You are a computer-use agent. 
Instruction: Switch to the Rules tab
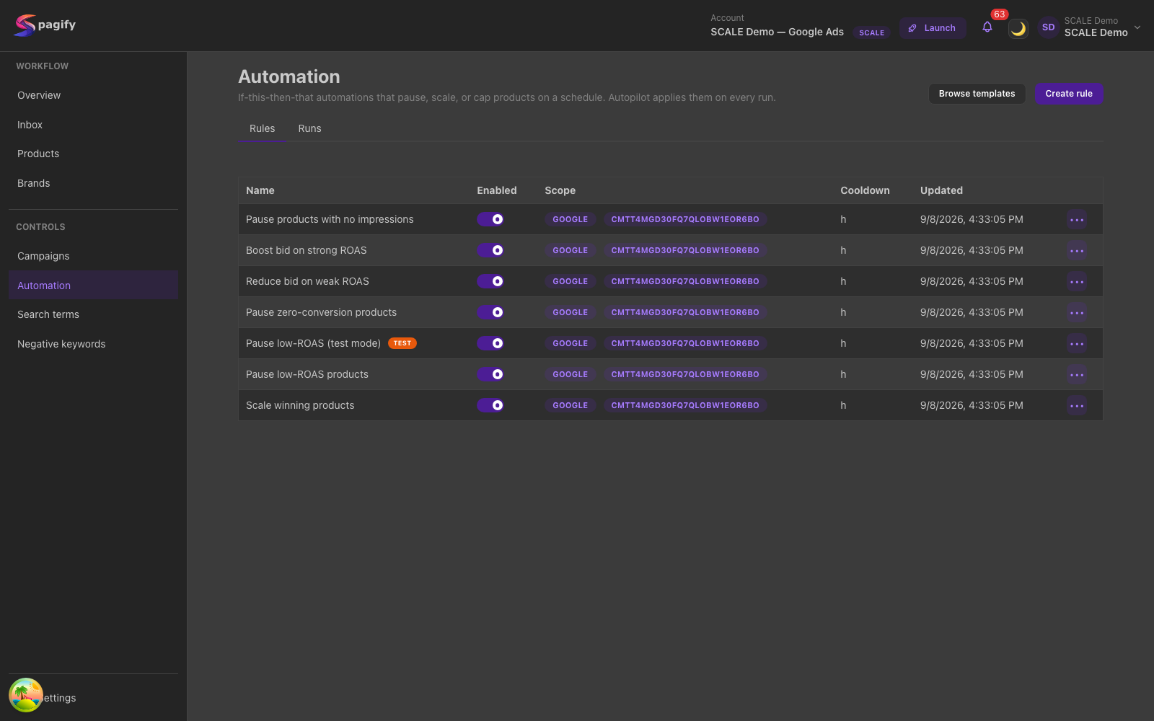[x=263, y=128]
